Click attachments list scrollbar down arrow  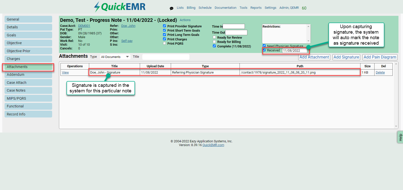[396, 126]
